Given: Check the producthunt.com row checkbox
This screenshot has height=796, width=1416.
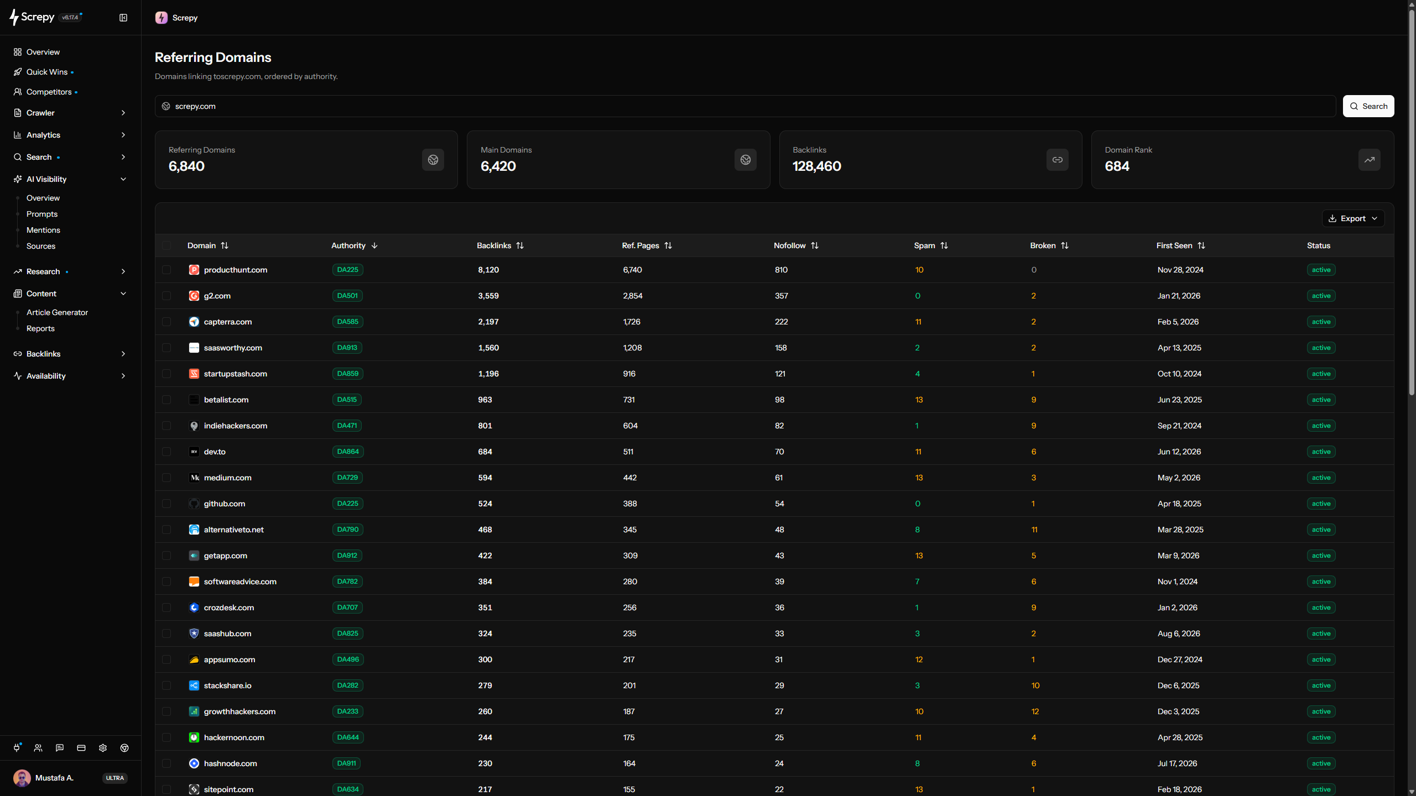Looking at the screenshot, I should 166,270.
